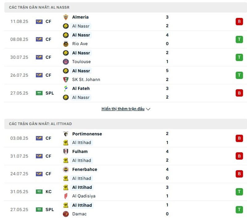247x218 pixels.
Task: Click the green T badge for Damac match
Action: point(239,210)
